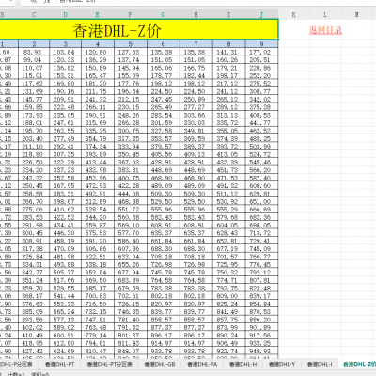Viewport: 376px width, 376px height.
Task: Open the DHL-P分区表 sheet tab
Action: (x=17, y=364)
